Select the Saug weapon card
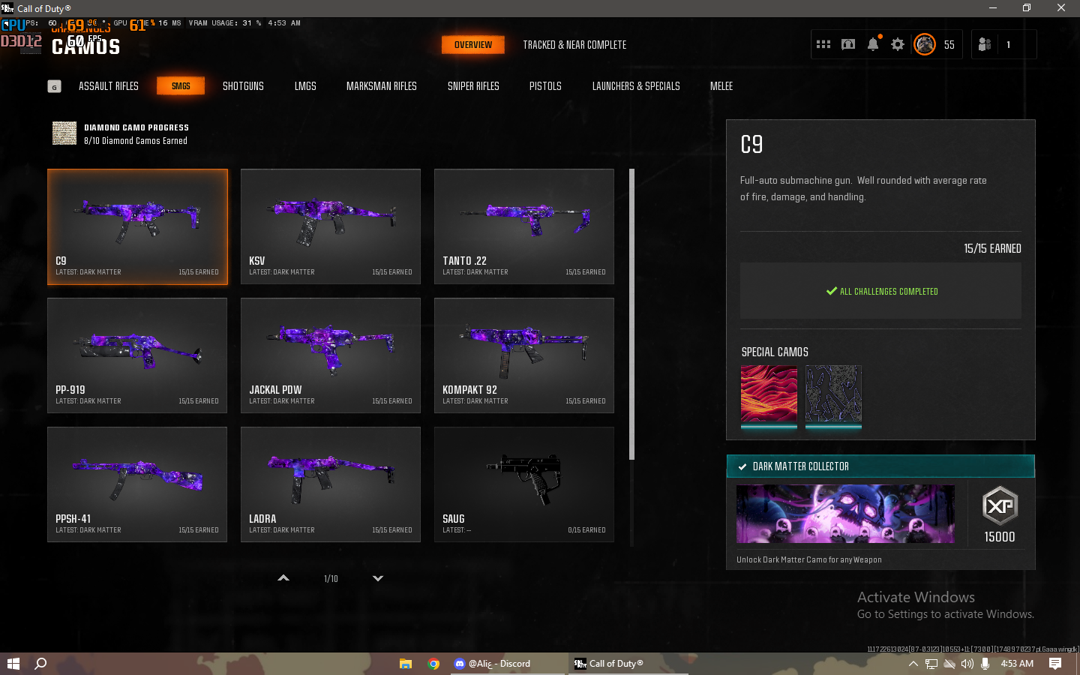Screen dimensions: 1080x675 coord(524,484)
